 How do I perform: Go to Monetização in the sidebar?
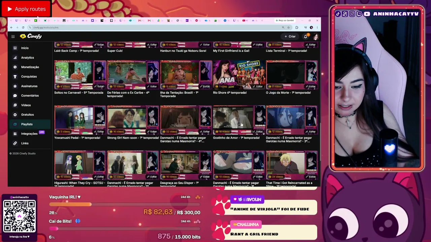pos(30,67)
